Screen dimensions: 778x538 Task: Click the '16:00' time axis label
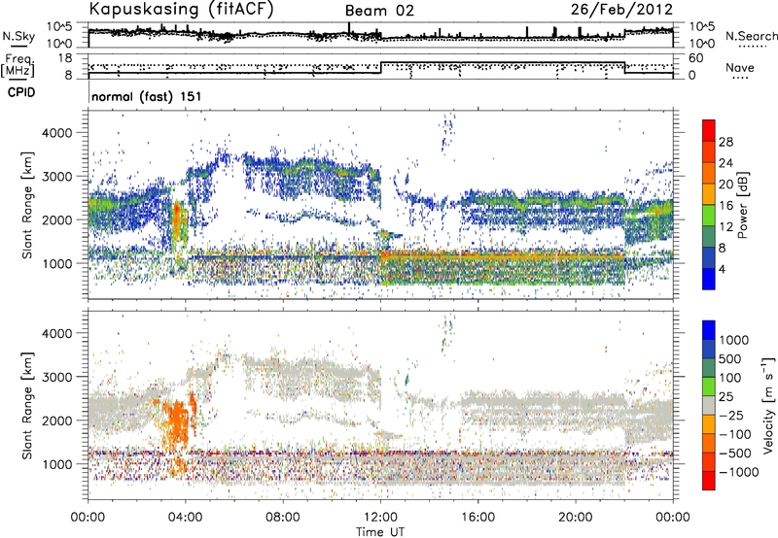coord(477,518)
